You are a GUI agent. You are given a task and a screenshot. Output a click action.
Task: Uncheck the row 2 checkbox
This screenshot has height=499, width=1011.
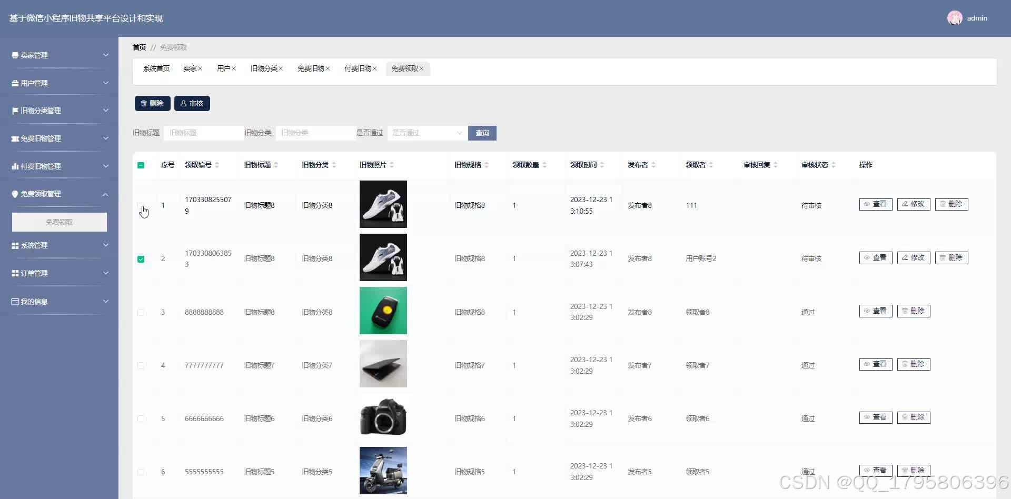pos(141,259)
